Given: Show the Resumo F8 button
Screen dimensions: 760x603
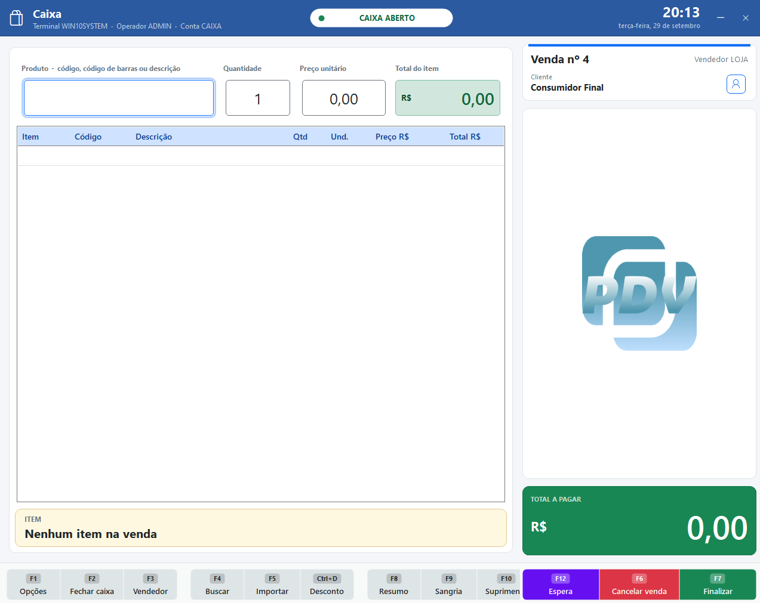Looking at the screenshot, I should tap(394, 585).
